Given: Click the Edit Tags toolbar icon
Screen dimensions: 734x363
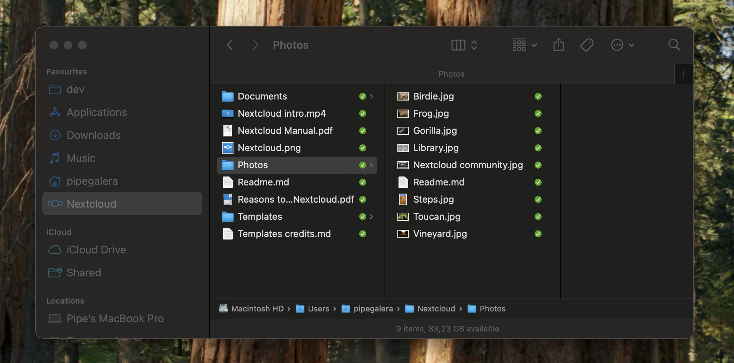Looking at the screenshot, I should (586, 45).
